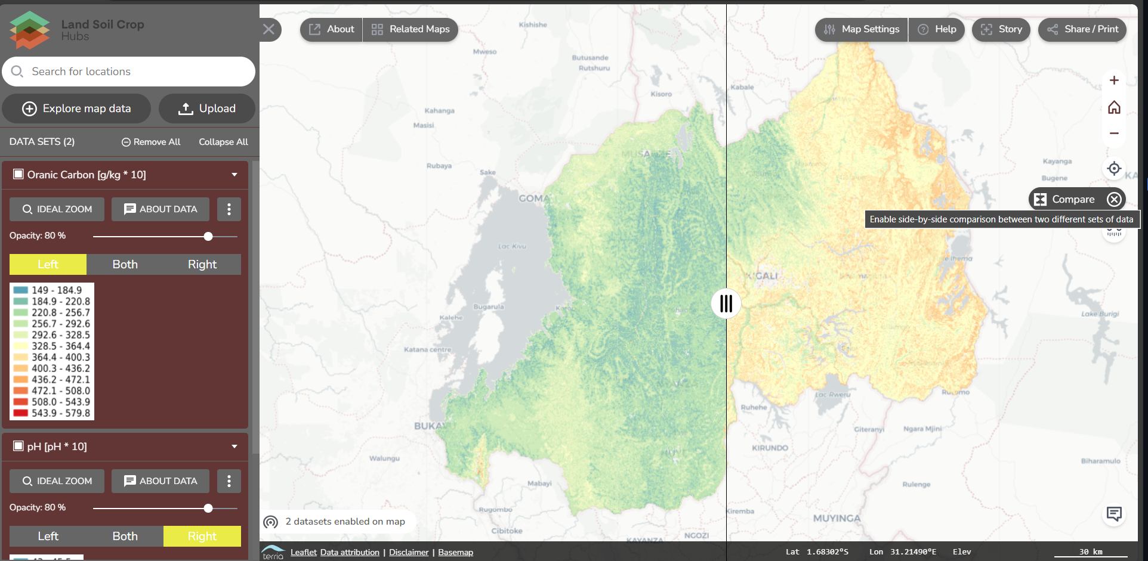Open Organic Carbon three-dot options menu

tap(229, 209)
